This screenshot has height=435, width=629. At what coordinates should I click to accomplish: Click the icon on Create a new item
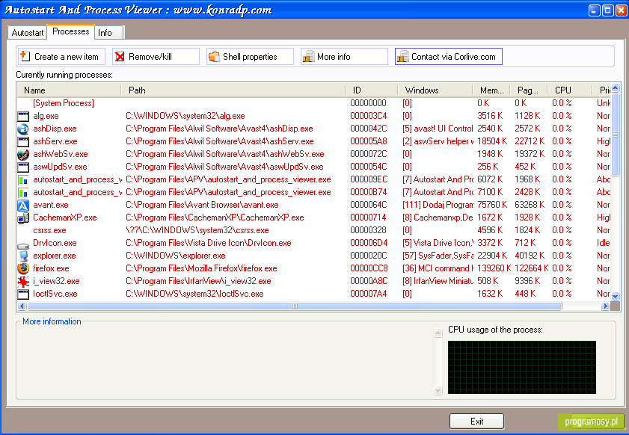25,57
